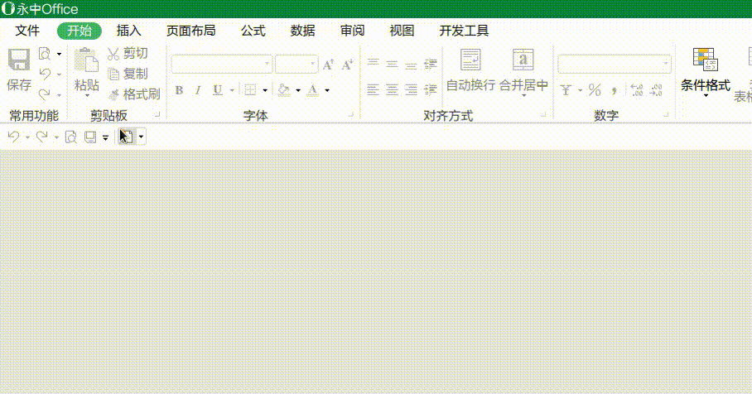
Task: Switch to the 公式 tab
Action: (x=253, y=31)
